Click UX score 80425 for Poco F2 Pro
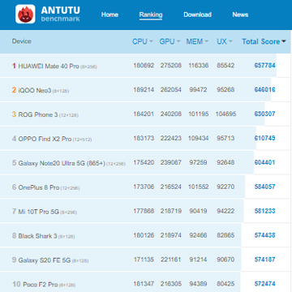 [225, 284]
